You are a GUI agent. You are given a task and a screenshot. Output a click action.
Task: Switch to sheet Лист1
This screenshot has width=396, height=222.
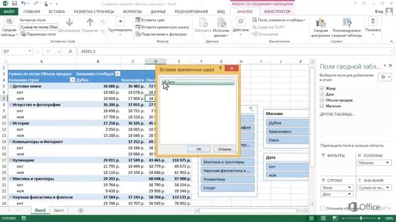pos(59,210)
